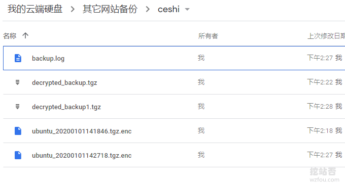Click owner 我 in ubuntu_20200101141846 row
Screen dimensions: 345x185
pyautogui.click(x=201, y=131)
